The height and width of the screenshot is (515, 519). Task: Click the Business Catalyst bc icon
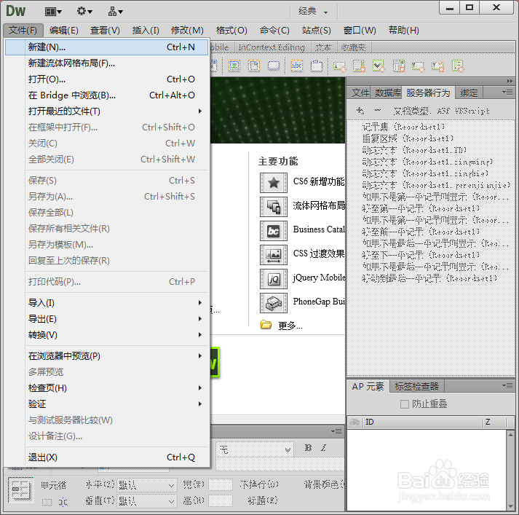coord(274,231)
